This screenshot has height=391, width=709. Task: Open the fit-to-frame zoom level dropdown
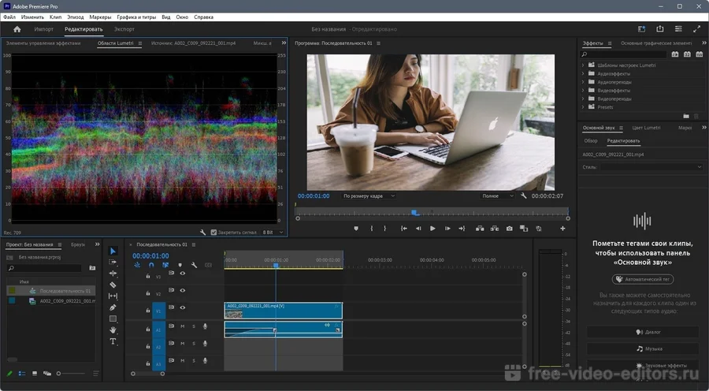(369, 196)
